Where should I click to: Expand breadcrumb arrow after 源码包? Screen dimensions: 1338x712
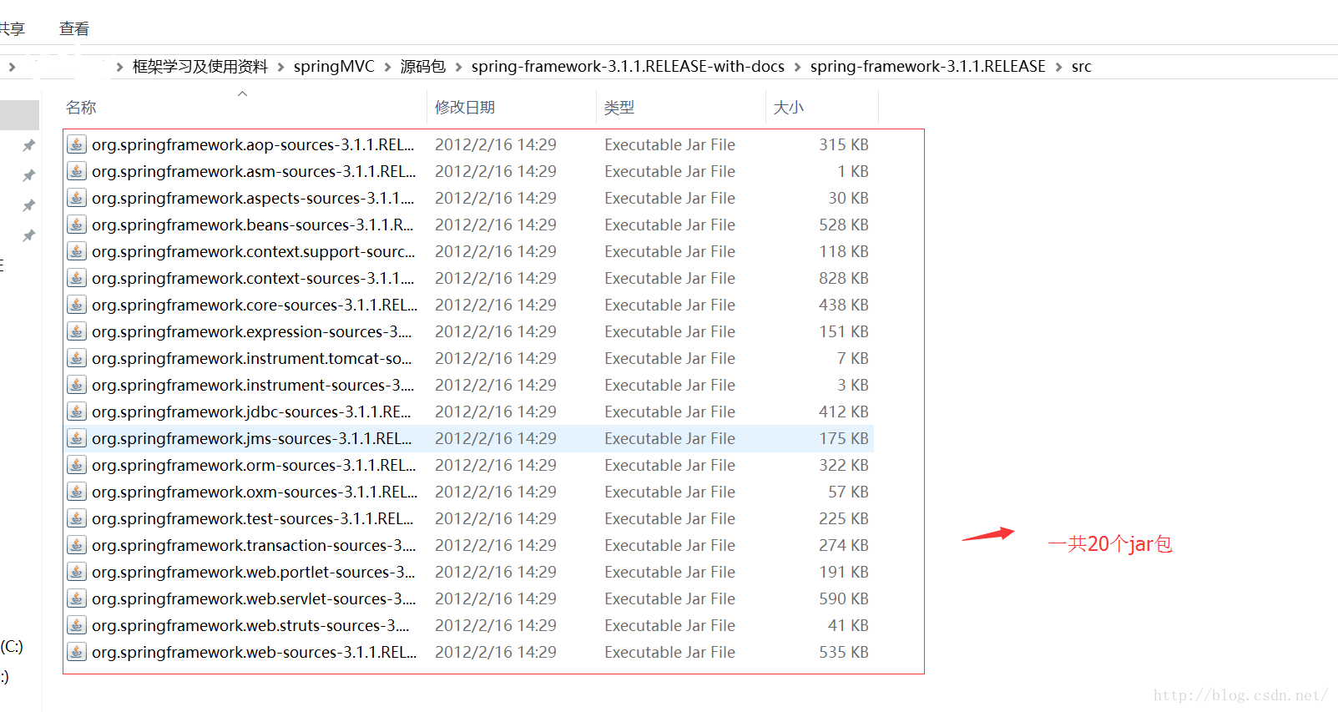(x=458, y=67)
